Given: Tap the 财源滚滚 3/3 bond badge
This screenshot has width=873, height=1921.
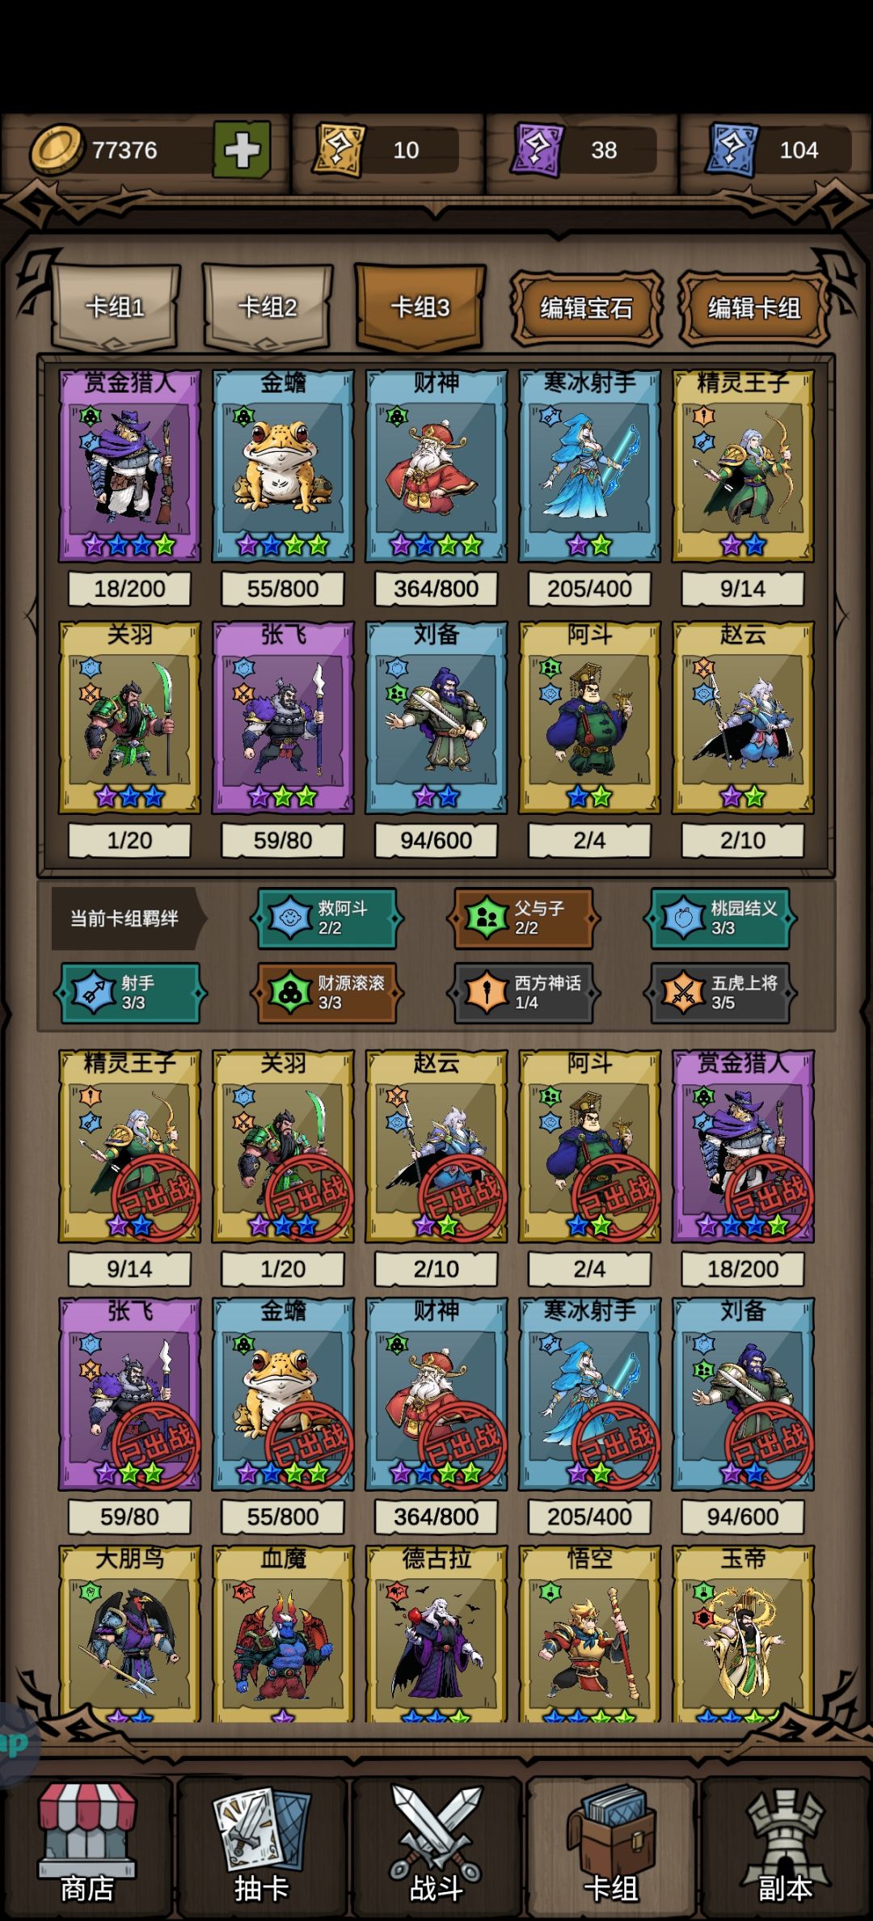Looking at the screenshot, I should 327,993.
